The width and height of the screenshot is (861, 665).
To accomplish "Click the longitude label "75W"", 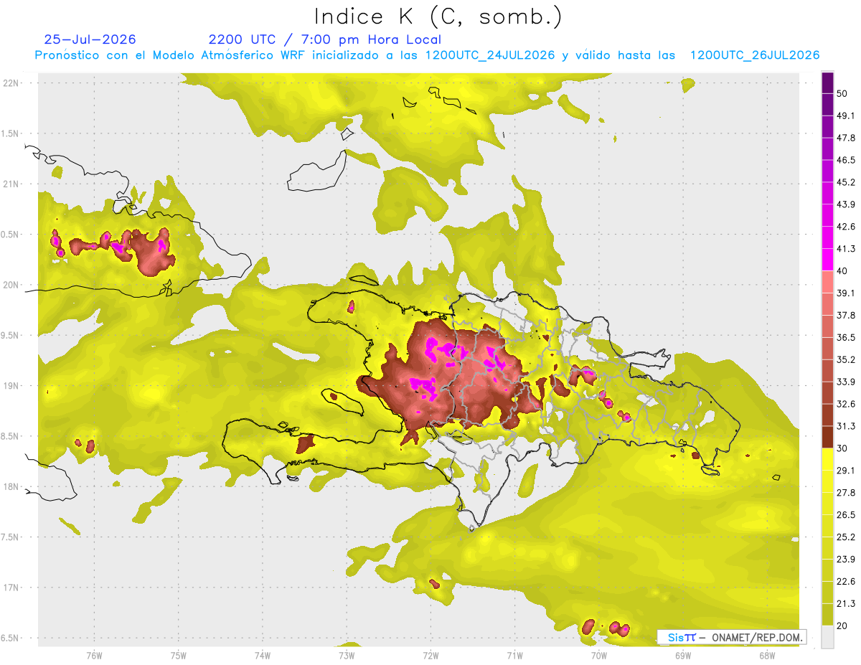I will point(178,656).
